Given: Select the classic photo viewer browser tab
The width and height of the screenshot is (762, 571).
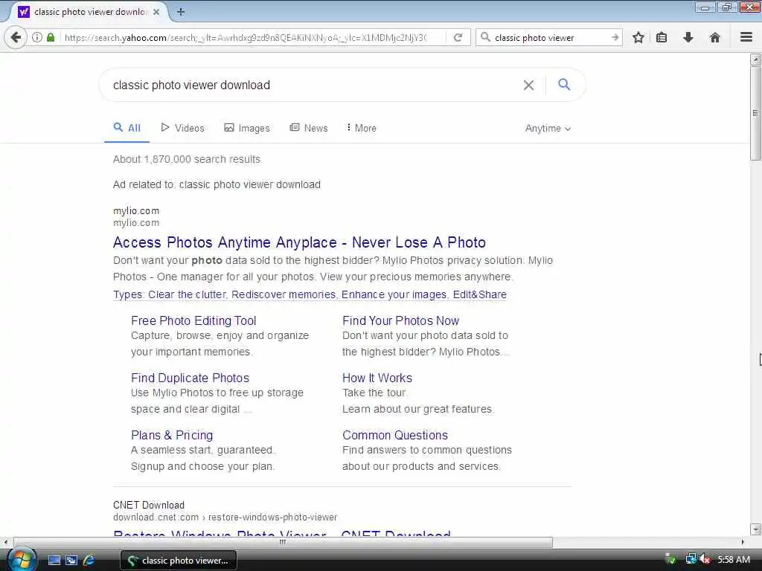Looking at the screenshot, I should [x=90, y=12].
